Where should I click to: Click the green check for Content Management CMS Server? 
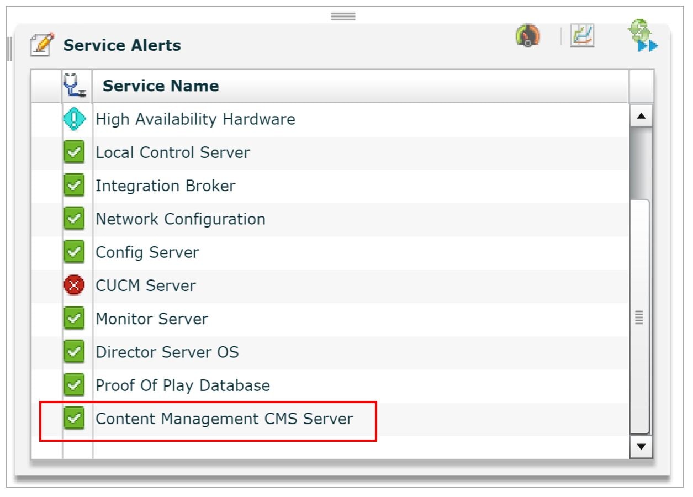pyautogui.click(x=75, y=418)
